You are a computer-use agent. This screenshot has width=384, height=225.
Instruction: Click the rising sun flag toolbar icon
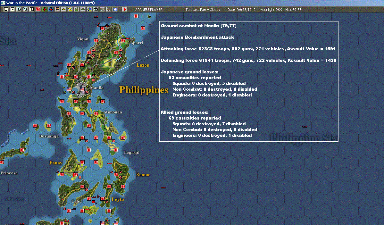pos(38,9)
